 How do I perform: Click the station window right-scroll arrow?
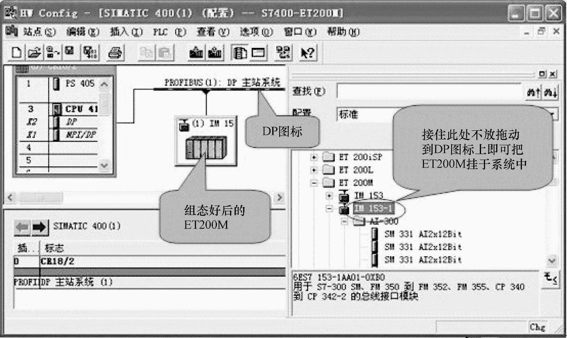tap(280, 197)
